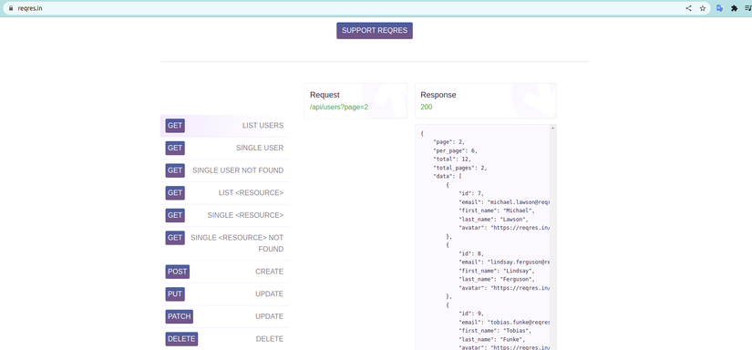Choose the PUT UPDATE endpoint
This screenshot has height=350, width=752.
coord(224,293)
